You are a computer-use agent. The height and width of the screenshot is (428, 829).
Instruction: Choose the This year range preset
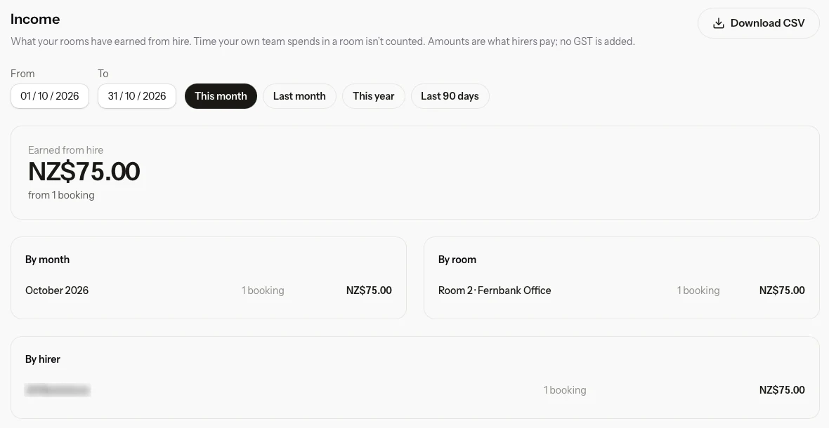click(374, 96)
